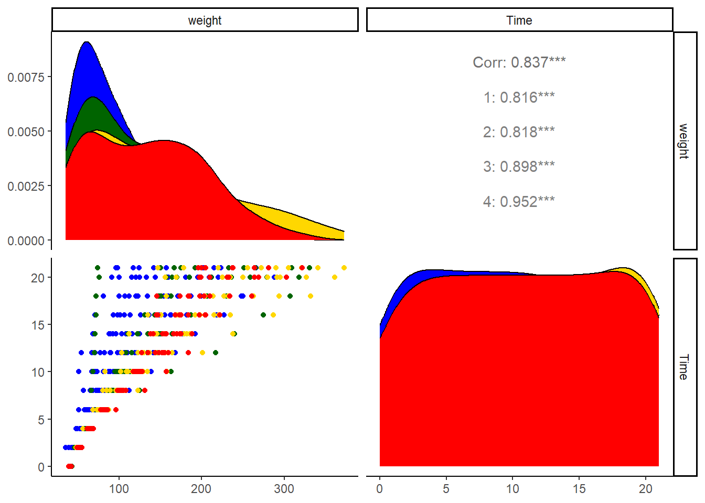
Task: Click the 0.0025 y-axis tick label
Action: [x=26, y=186]
